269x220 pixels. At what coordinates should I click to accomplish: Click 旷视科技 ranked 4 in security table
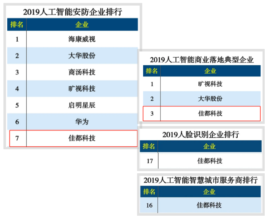click(x=82, y=89)
